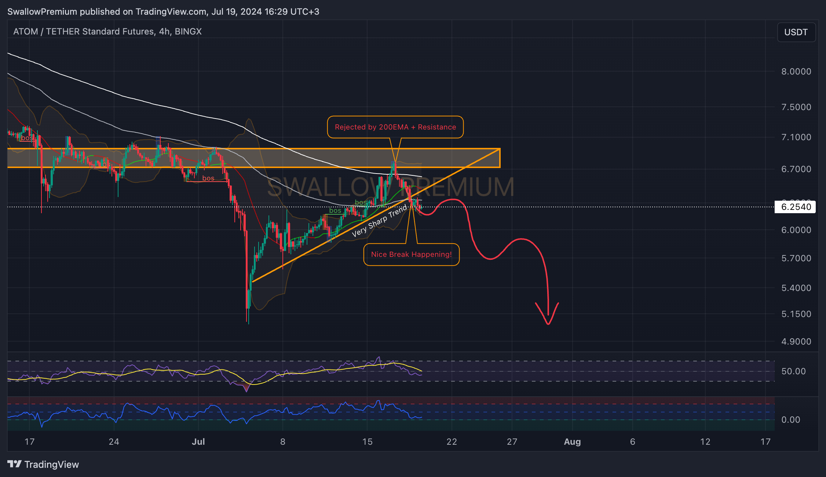Click 'Rejected by 200EMA + Resistance' callout
826x477 pixels.
[395, 127]
